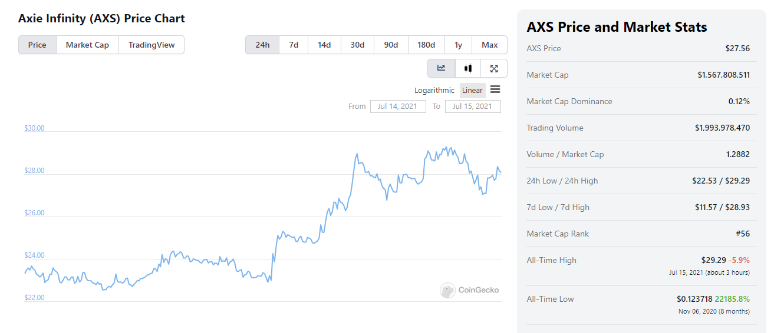774x333 pixels.
Task: Open the To date Jul 15, 2021 picker
Action: point(473,106)
